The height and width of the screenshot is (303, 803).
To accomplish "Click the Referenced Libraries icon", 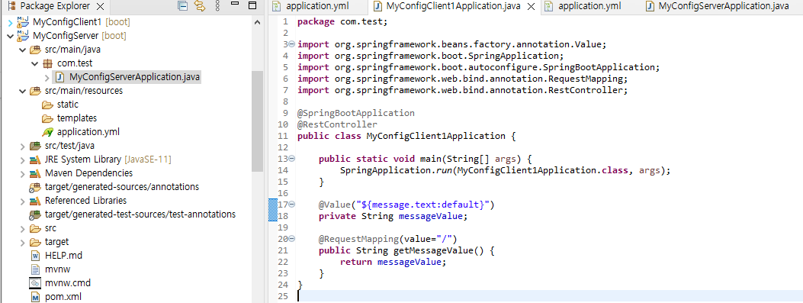I will tap(35, 201).
